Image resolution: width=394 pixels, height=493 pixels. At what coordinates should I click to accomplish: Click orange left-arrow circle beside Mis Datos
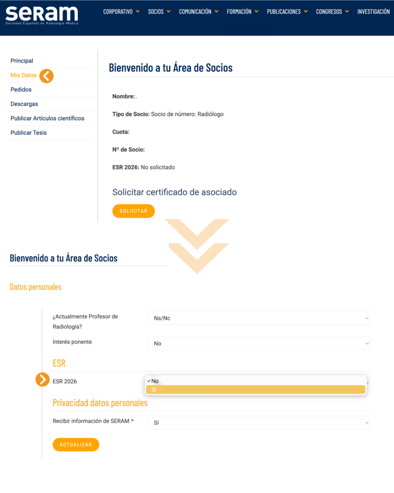(47, 76)
